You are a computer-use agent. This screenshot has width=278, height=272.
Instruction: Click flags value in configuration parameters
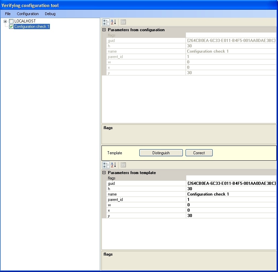pyautogui.click(x=231, y=35)
